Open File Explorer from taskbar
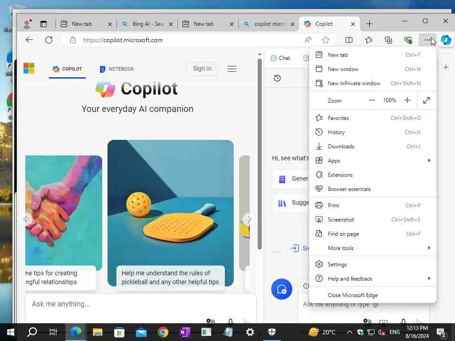The height and width of the screenshot is (341, 455). click(x=97, y=332)
